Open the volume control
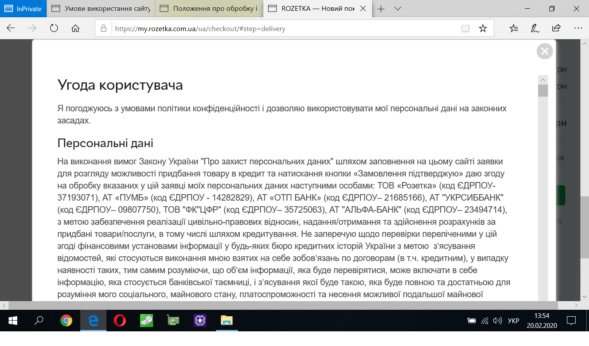The image size is (589, 346). click(498, 321)
